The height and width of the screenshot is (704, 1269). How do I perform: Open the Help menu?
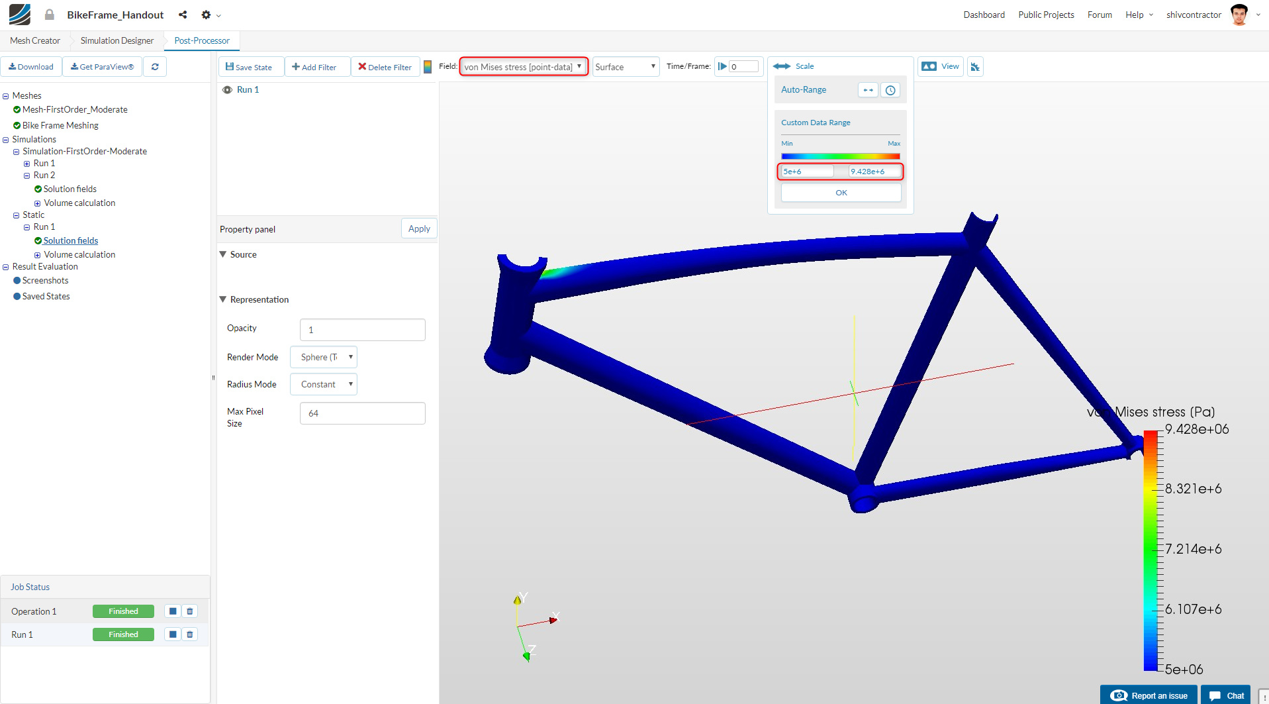click(1139, 15)
